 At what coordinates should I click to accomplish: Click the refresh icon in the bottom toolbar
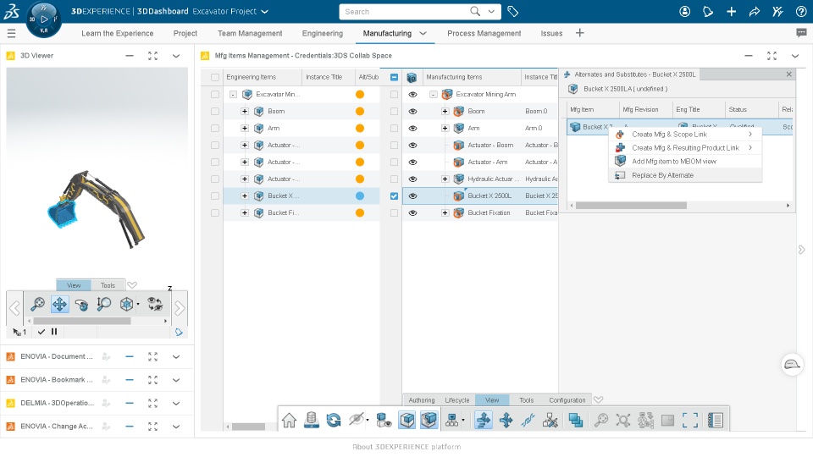point(334,421)
